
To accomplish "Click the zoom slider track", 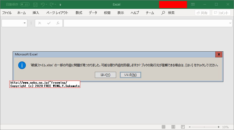I will pos(204,127).
